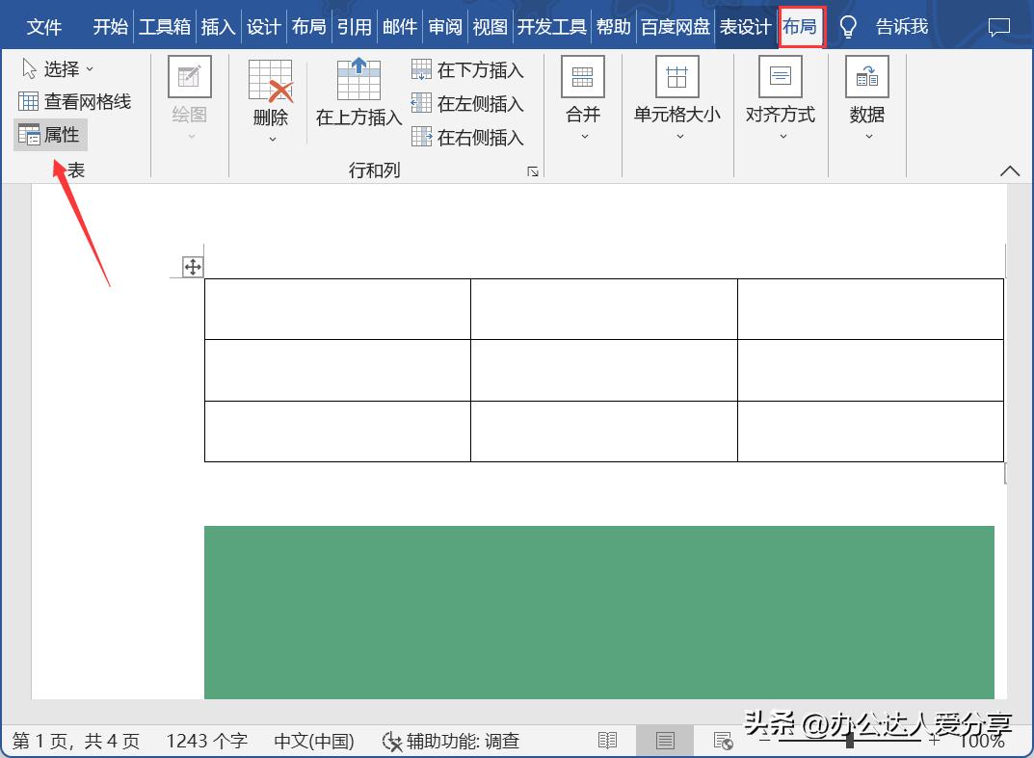Open the 属性 table properties dialog
This screenshot has height=758, width=1034.
click(50, 135)
